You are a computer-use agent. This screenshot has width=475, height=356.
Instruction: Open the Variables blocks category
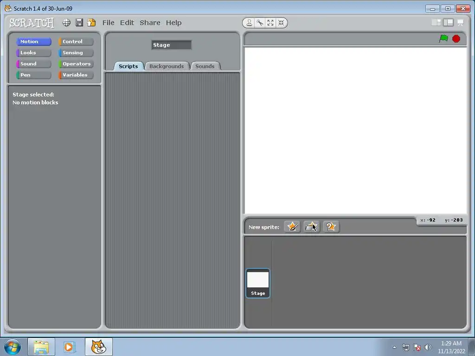(x=76, y=75)
